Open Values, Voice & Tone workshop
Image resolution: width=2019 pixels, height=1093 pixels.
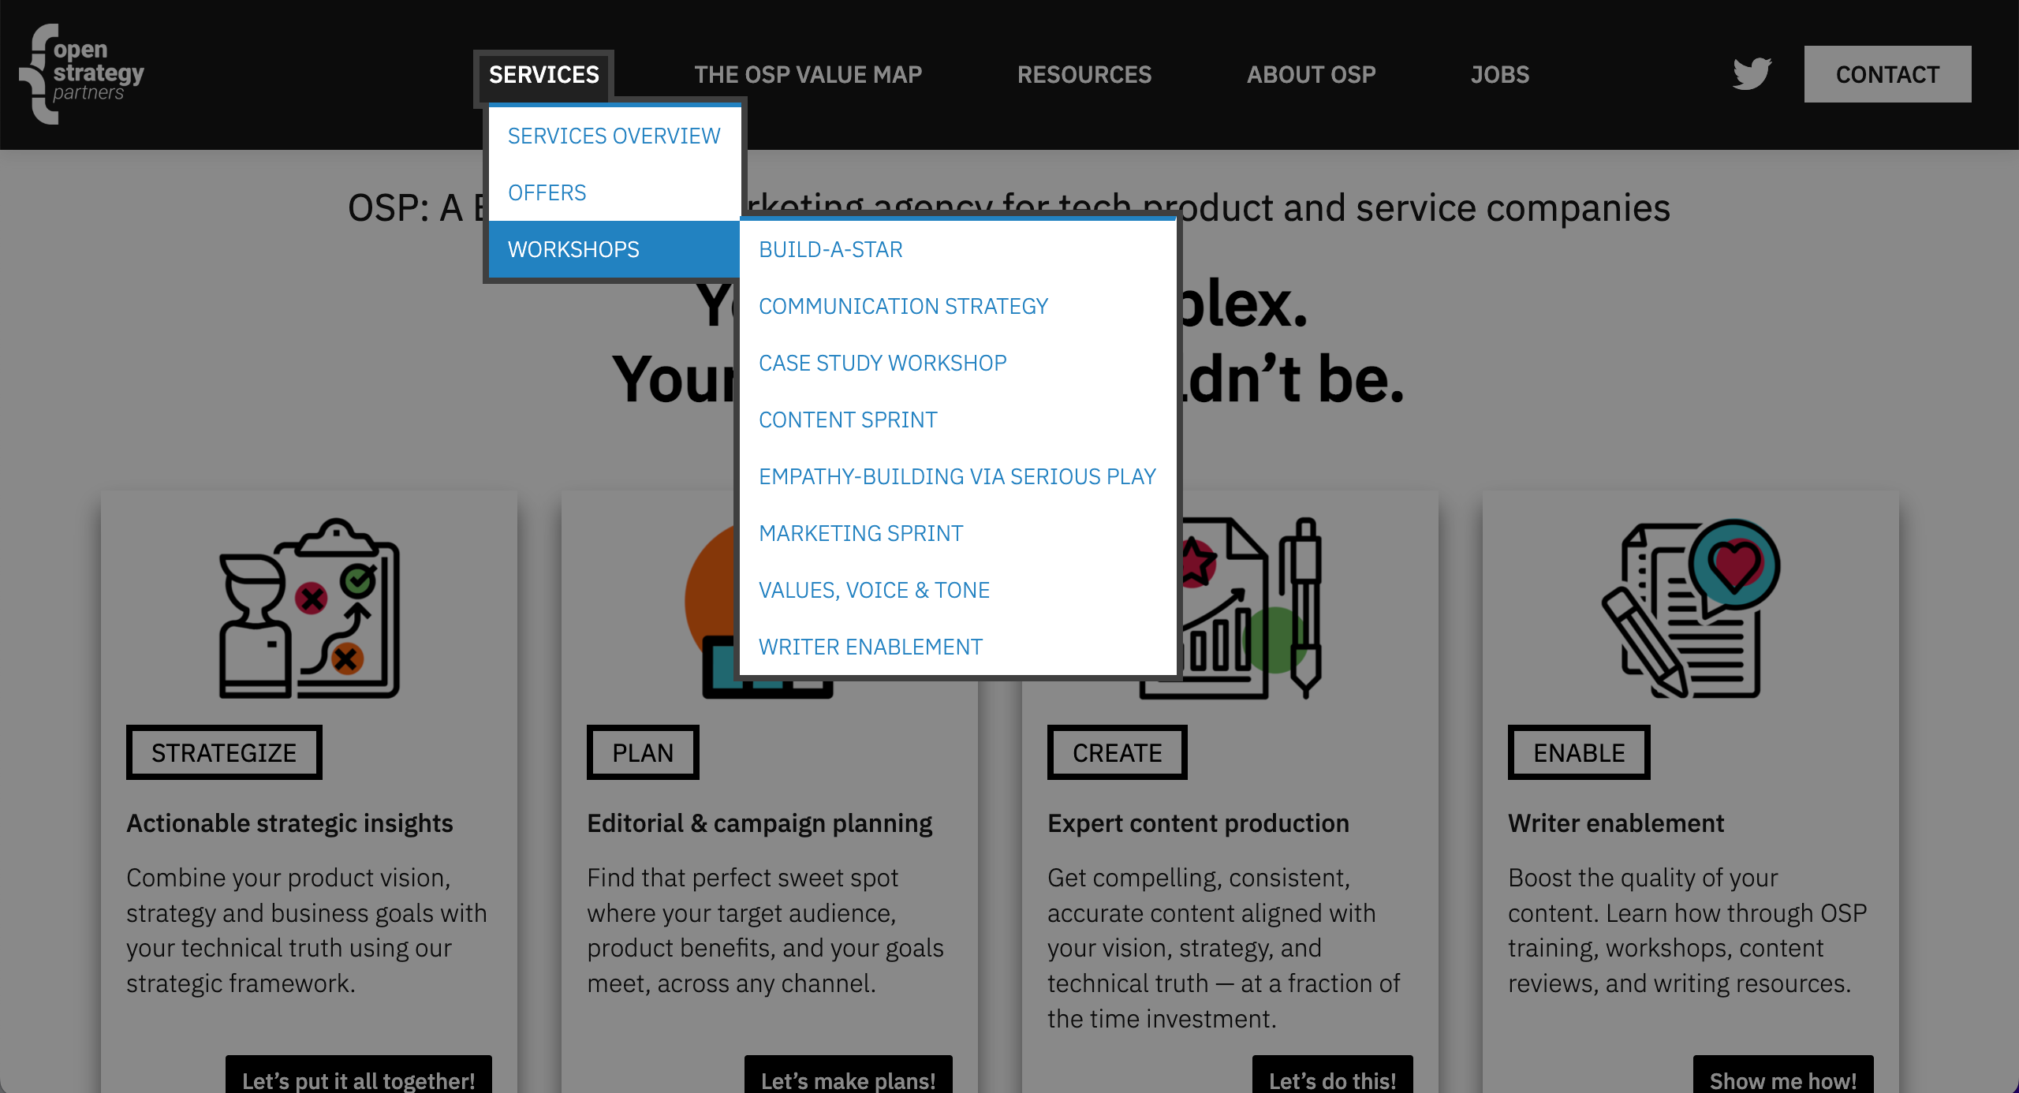pos(873,590)
